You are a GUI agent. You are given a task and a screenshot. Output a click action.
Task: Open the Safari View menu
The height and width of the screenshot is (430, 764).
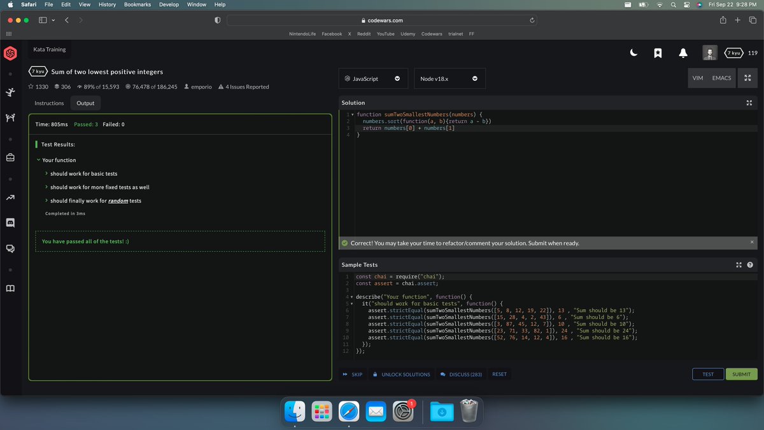coord(84,4)
